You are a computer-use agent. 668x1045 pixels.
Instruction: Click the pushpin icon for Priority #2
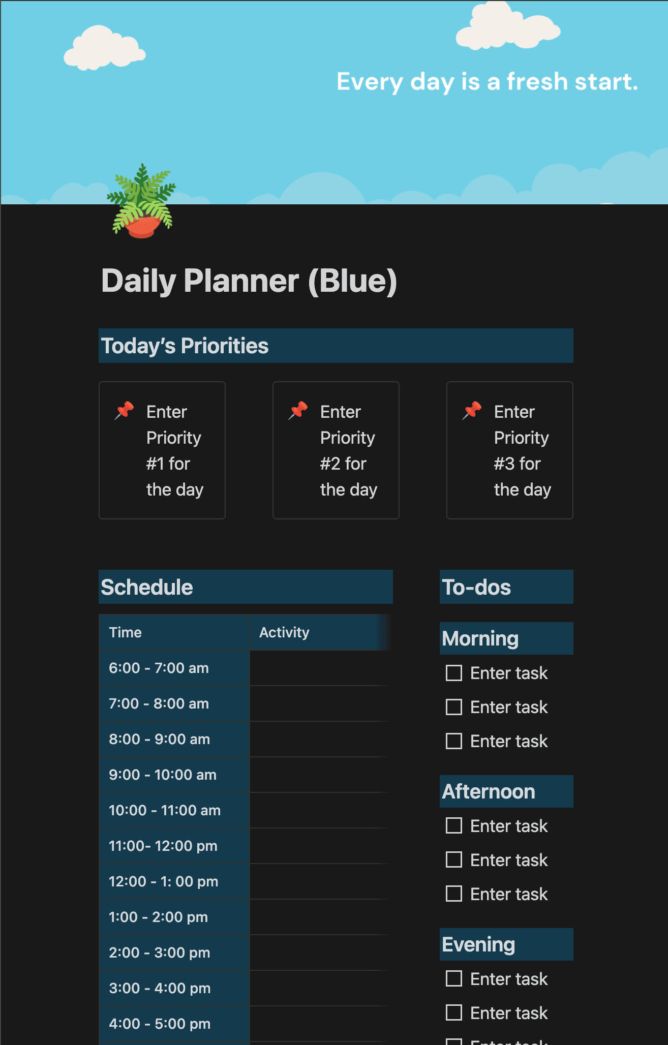pyautogui.click(x=298, y=411)
